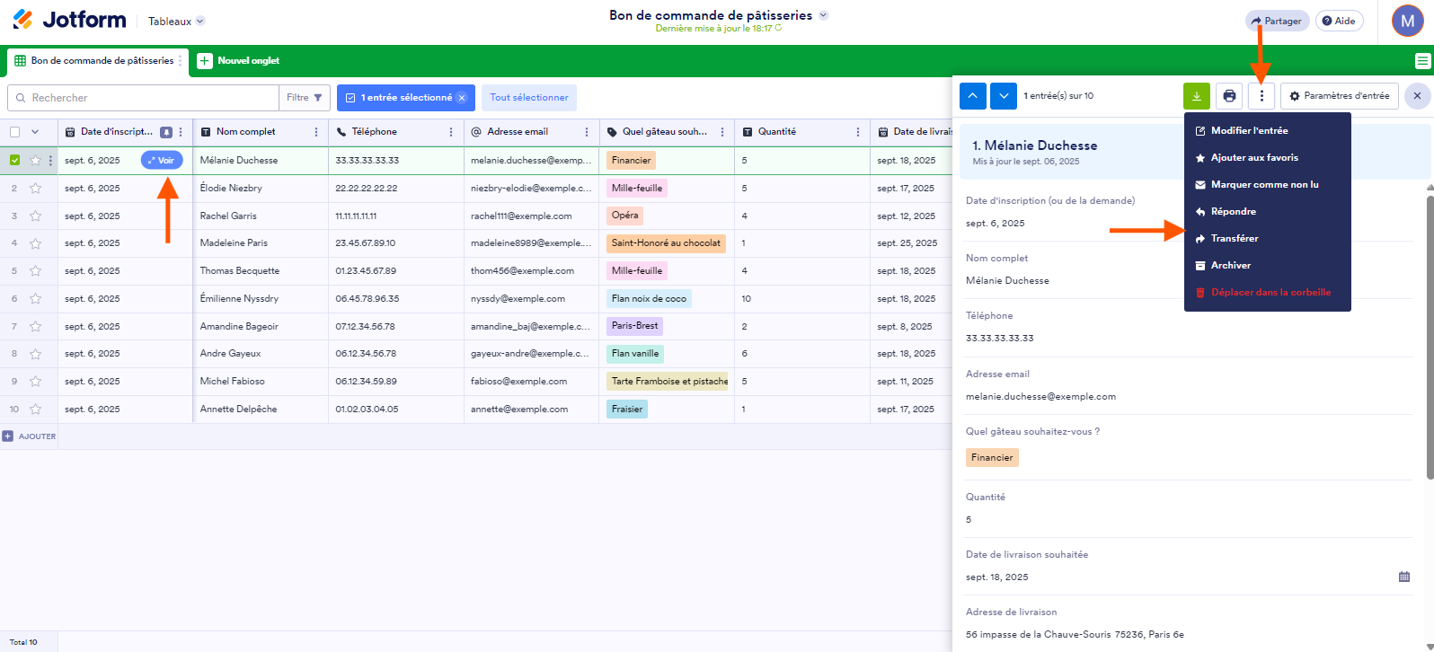Open Paramètres d'entrée settings
1434x652 pixels.
pyautogui.click(x=1339, y=96)
